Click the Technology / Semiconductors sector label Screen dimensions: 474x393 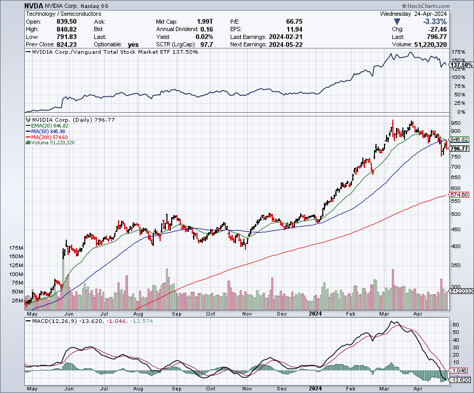point(64,14)
